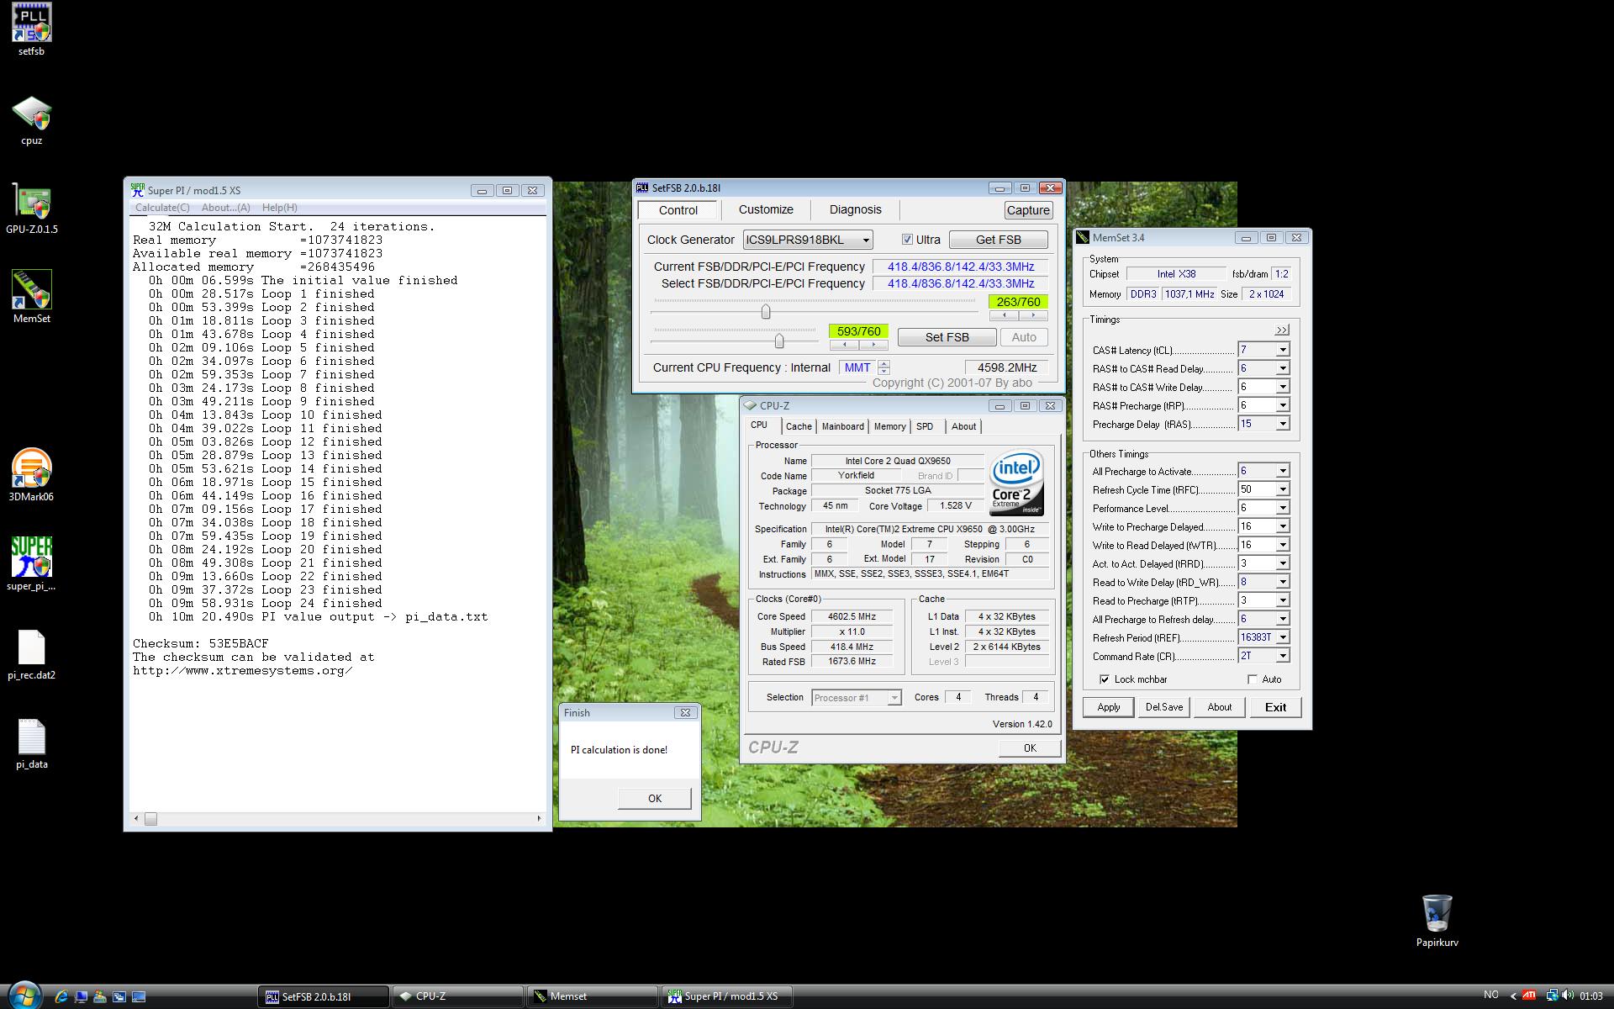The height and width of the screenshot is (1009, 1614).
Task: Click lower FSB slider thumb in SetFSB
Action: pos(779,341)
